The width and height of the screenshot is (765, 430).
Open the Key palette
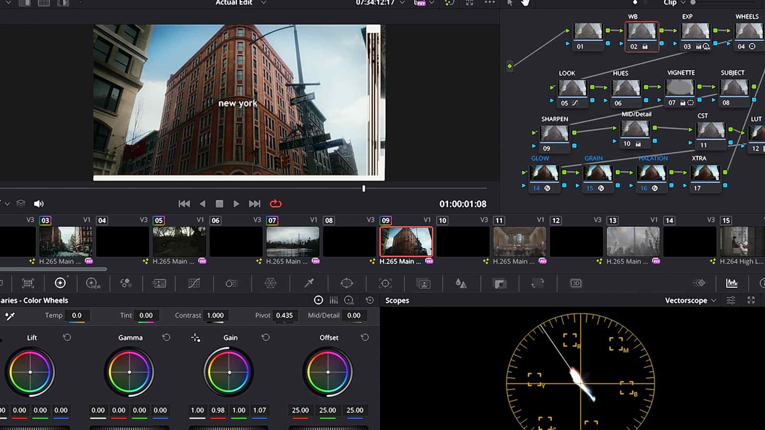(x=499, y=283)
